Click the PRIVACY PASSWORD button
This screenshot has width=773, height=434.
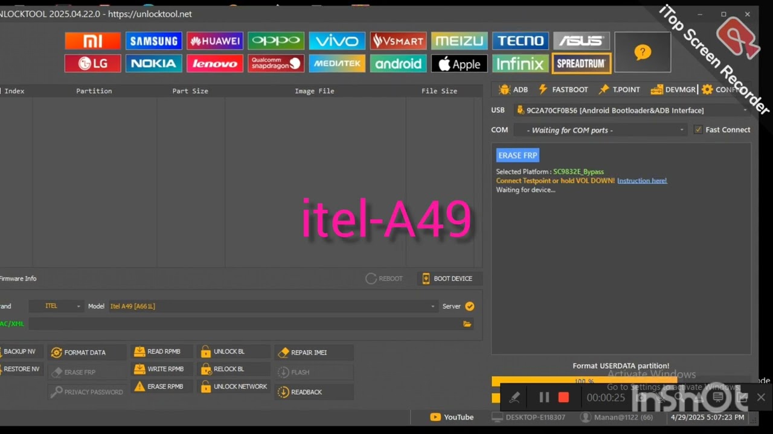click(87, 392)
